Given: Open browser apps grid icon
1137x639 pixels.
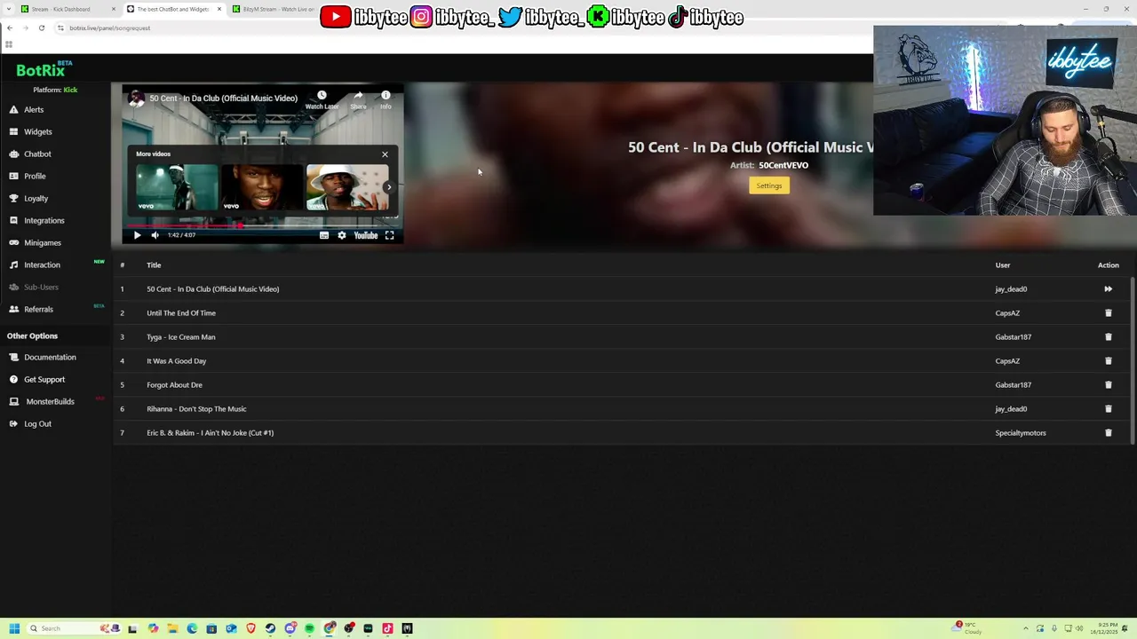Looking at the screenshot, I should click(9, 43).
